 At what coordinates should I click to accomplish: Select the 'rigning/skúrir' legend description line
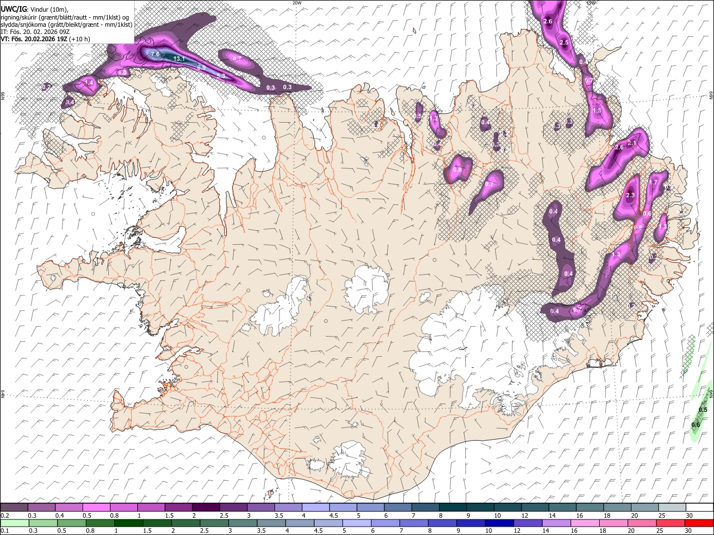(64, 17)
